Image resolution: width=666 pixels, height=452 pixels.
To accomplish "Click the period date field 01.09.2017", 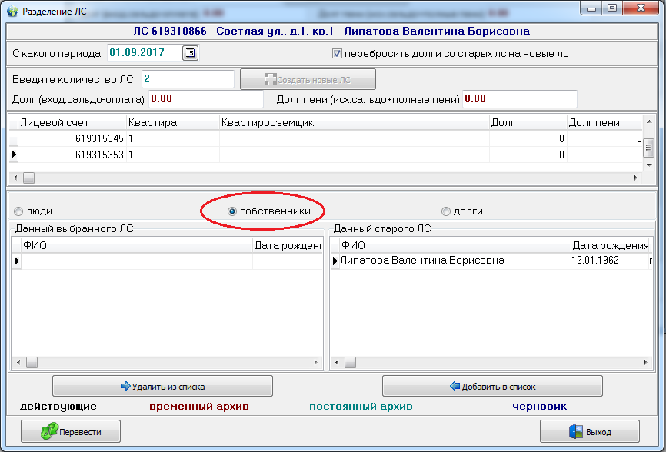I will 142,53.
